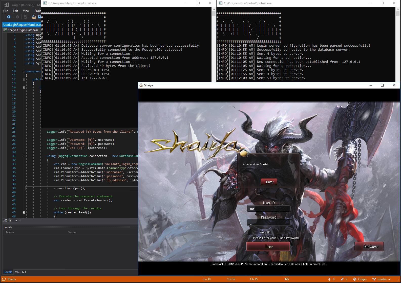Collapse the method block at line 14
The image size is (401, 283).
(x=24, y=87)
